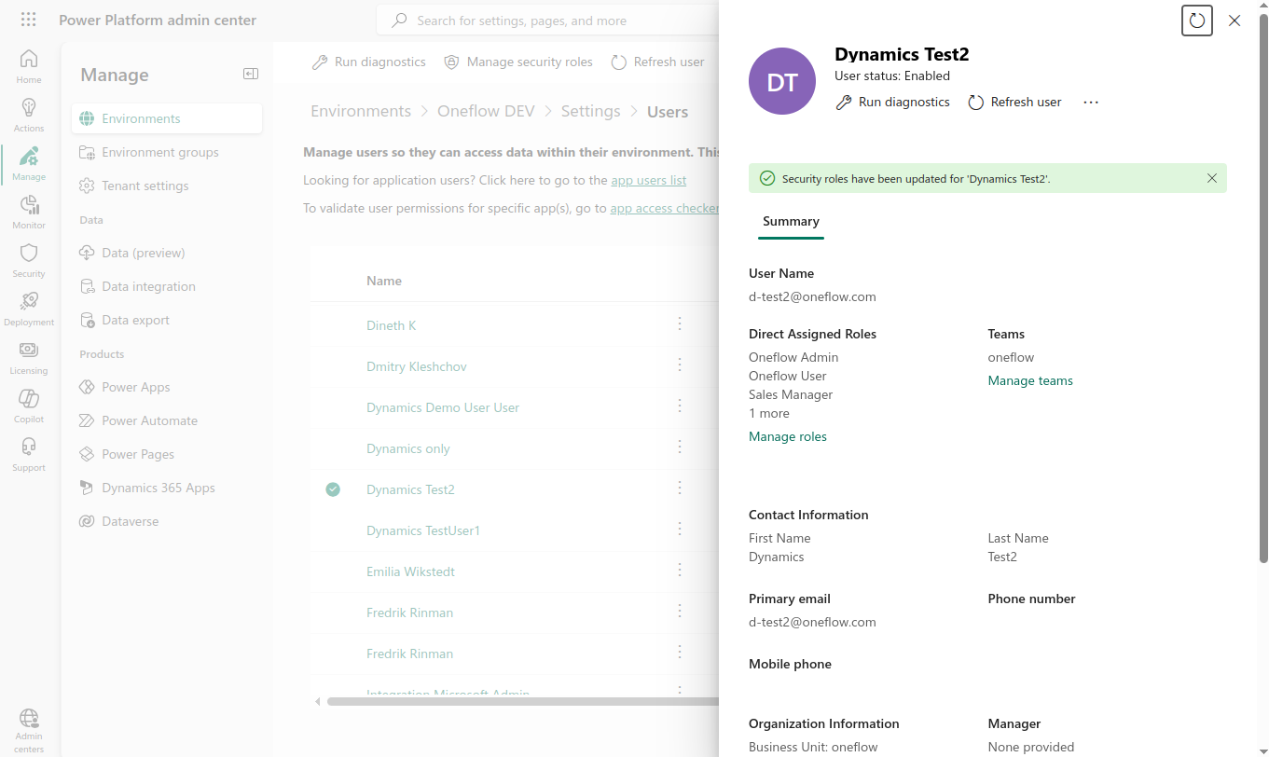Viewport: 1269px width, 757px height.
Task: Navigate to Settings breadcrumb
Action: (591, 111)
